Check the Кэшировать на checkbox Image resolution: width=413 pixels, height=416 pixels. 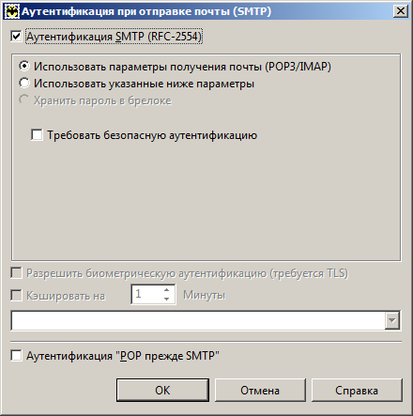point(16,295)
